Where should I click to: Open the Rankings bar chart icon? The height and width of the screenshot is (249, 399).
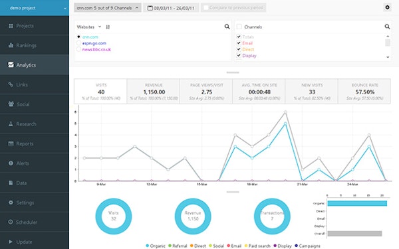pyautogui.click(x=11, y=45)
